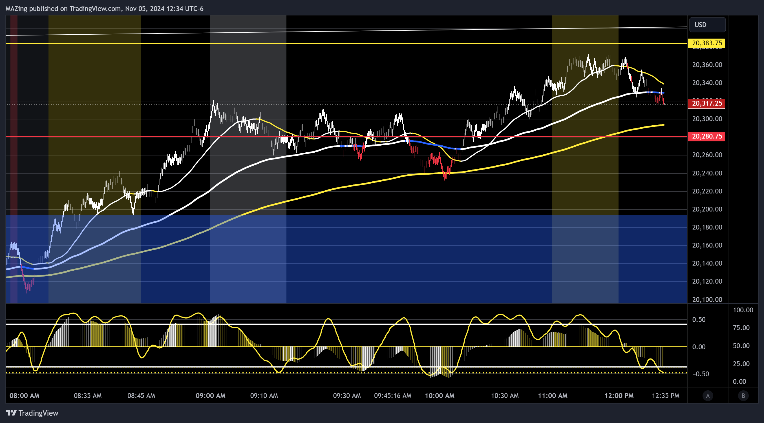Screen dimensions: 764x423
Task: Select the 20,300.00 price axis label
Action: point(707,119)
